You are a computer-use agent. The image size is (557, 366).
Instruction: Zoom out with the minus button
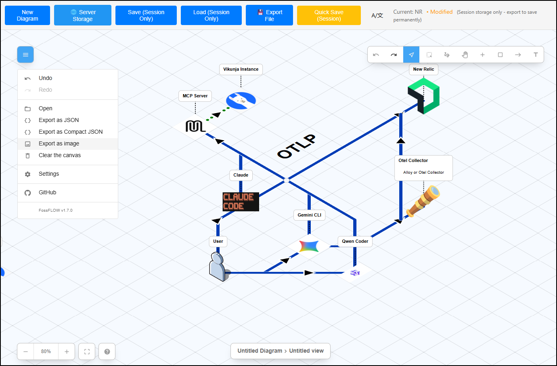25,351
